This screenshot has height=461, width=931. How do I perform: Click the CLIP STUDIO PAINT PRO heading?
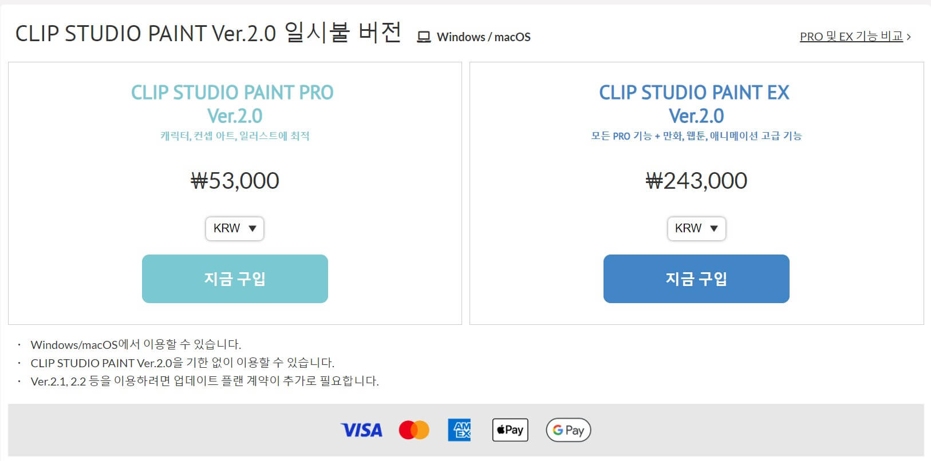pos(234,92)
